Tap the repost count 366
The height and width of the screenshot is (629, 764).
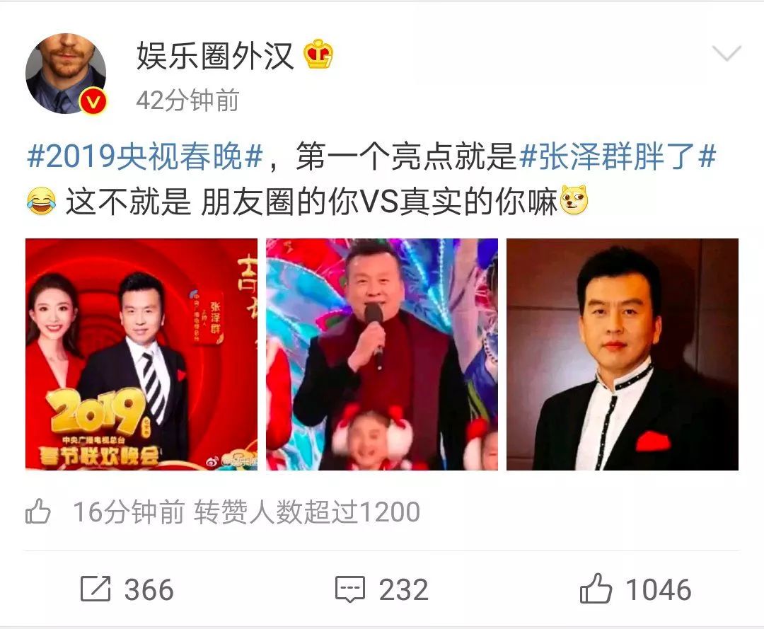149,589
